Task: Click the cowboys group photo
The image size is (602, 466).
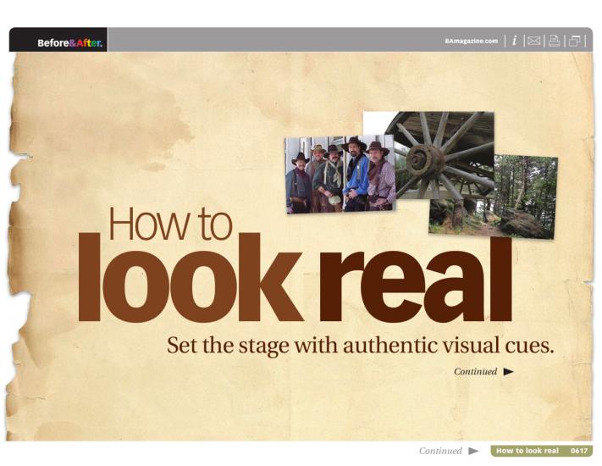Action: [340, 174]
